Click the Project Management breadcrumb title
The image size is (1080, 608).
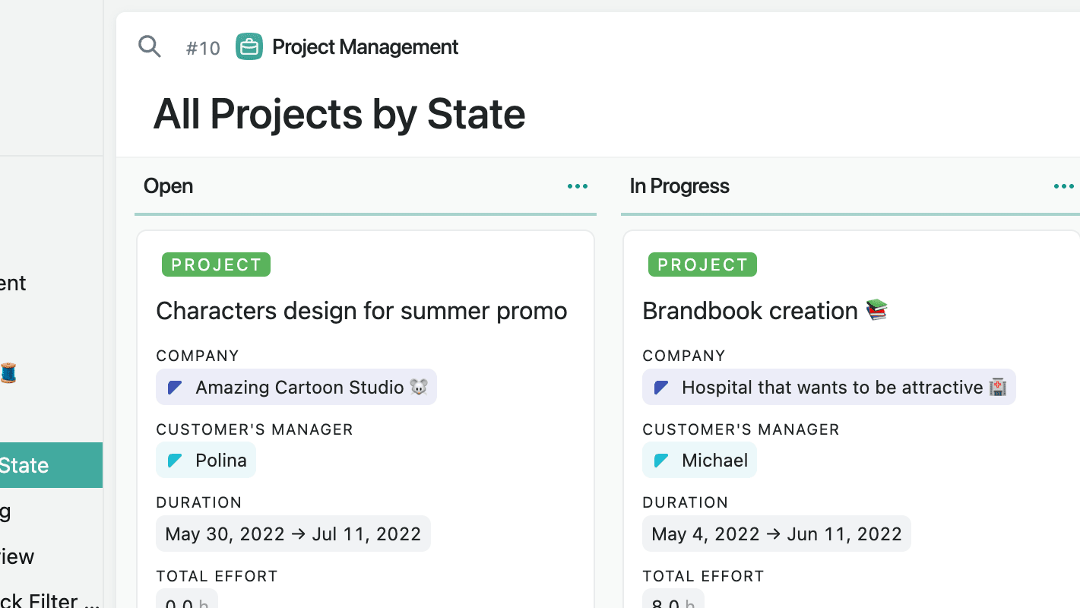[x=366, y=47]
